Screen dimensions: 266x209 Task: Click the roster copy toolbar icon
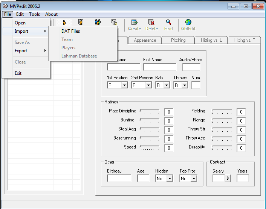pos(114,22)
